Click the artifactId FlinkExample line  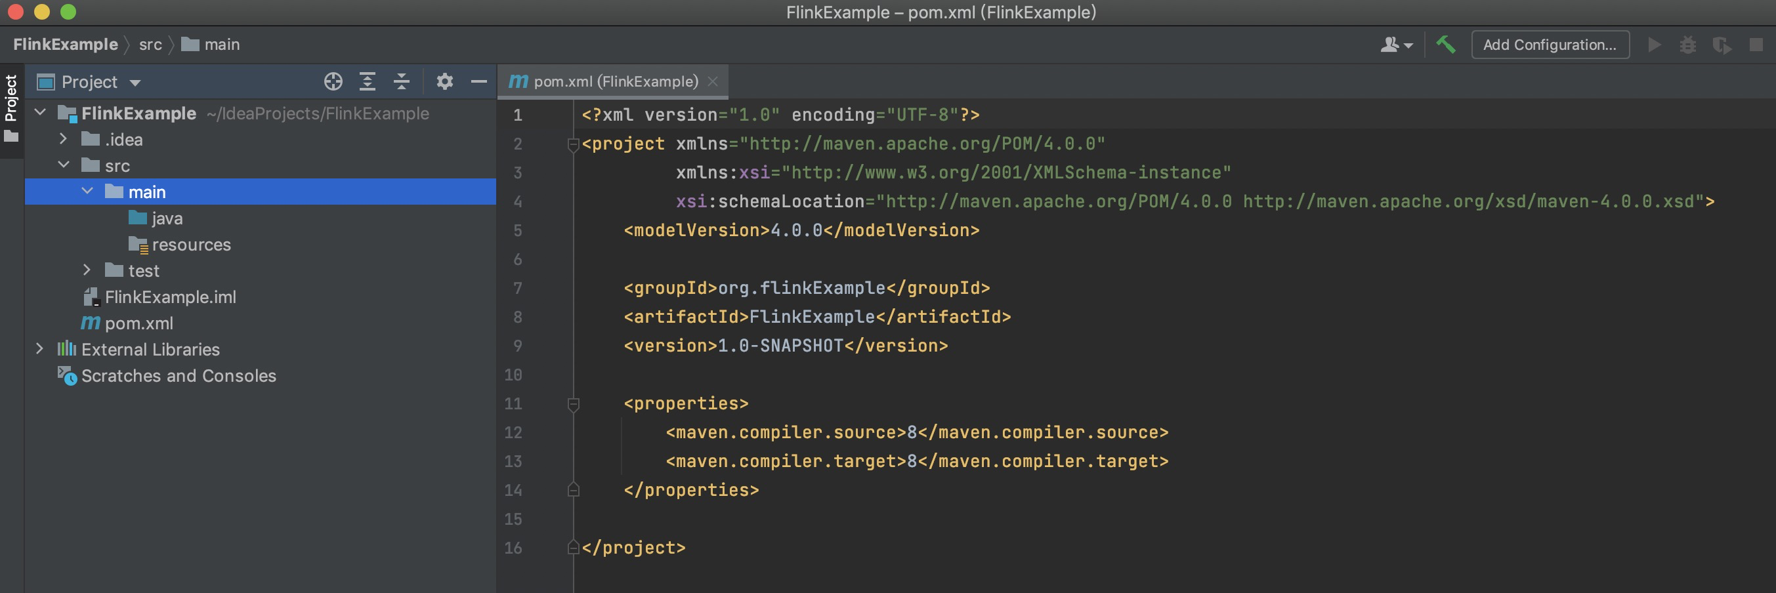[817, 317]
